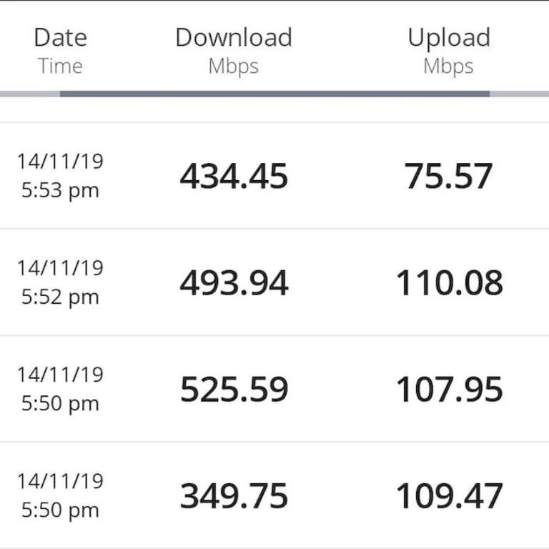The height and width of the screenshot is (549, 549).
Task: Select the 349.75 download result
Action: pos(234,495)
